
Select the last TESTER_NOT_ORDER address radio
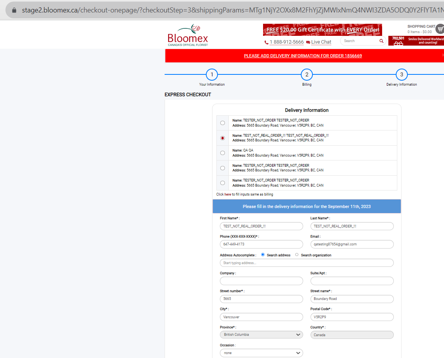coord(223,183)
